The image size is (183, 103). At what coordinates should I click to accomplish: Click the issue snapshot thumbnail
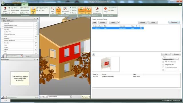pos(106,64)
